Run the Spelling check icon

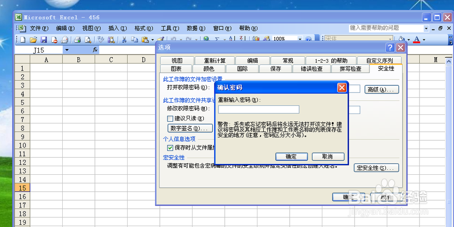point(100,39)
